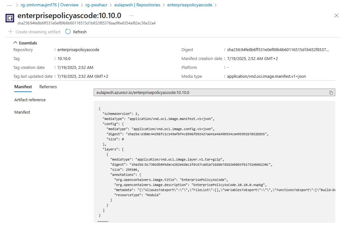The width and height of the screenshot is (340, 226).
Task: Switch to the Referrers tab
Action: tap(48, 87)
